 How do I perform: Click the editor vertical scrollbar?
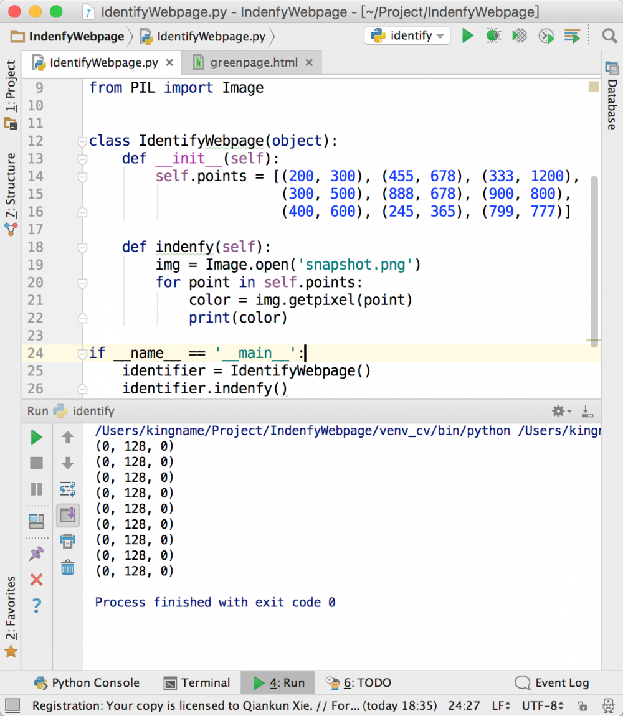click(594, 258)
